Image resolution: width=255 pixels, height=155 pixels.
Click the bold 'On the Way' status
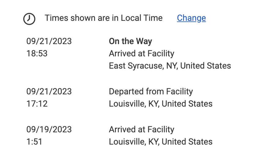[130, 41]
